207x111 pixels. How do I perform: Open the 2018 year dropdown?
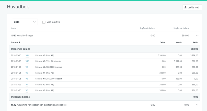click(x=25, y=22)
